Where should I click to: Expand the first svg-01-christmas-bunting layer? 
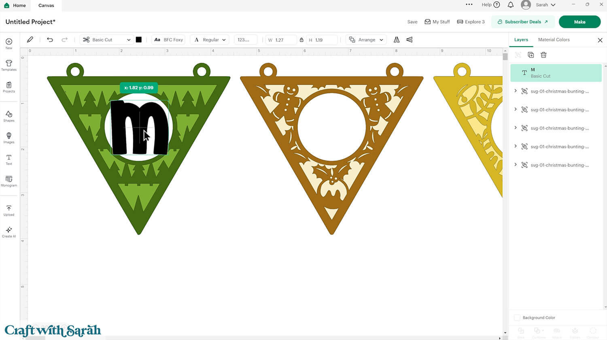[x=516, y=91]
